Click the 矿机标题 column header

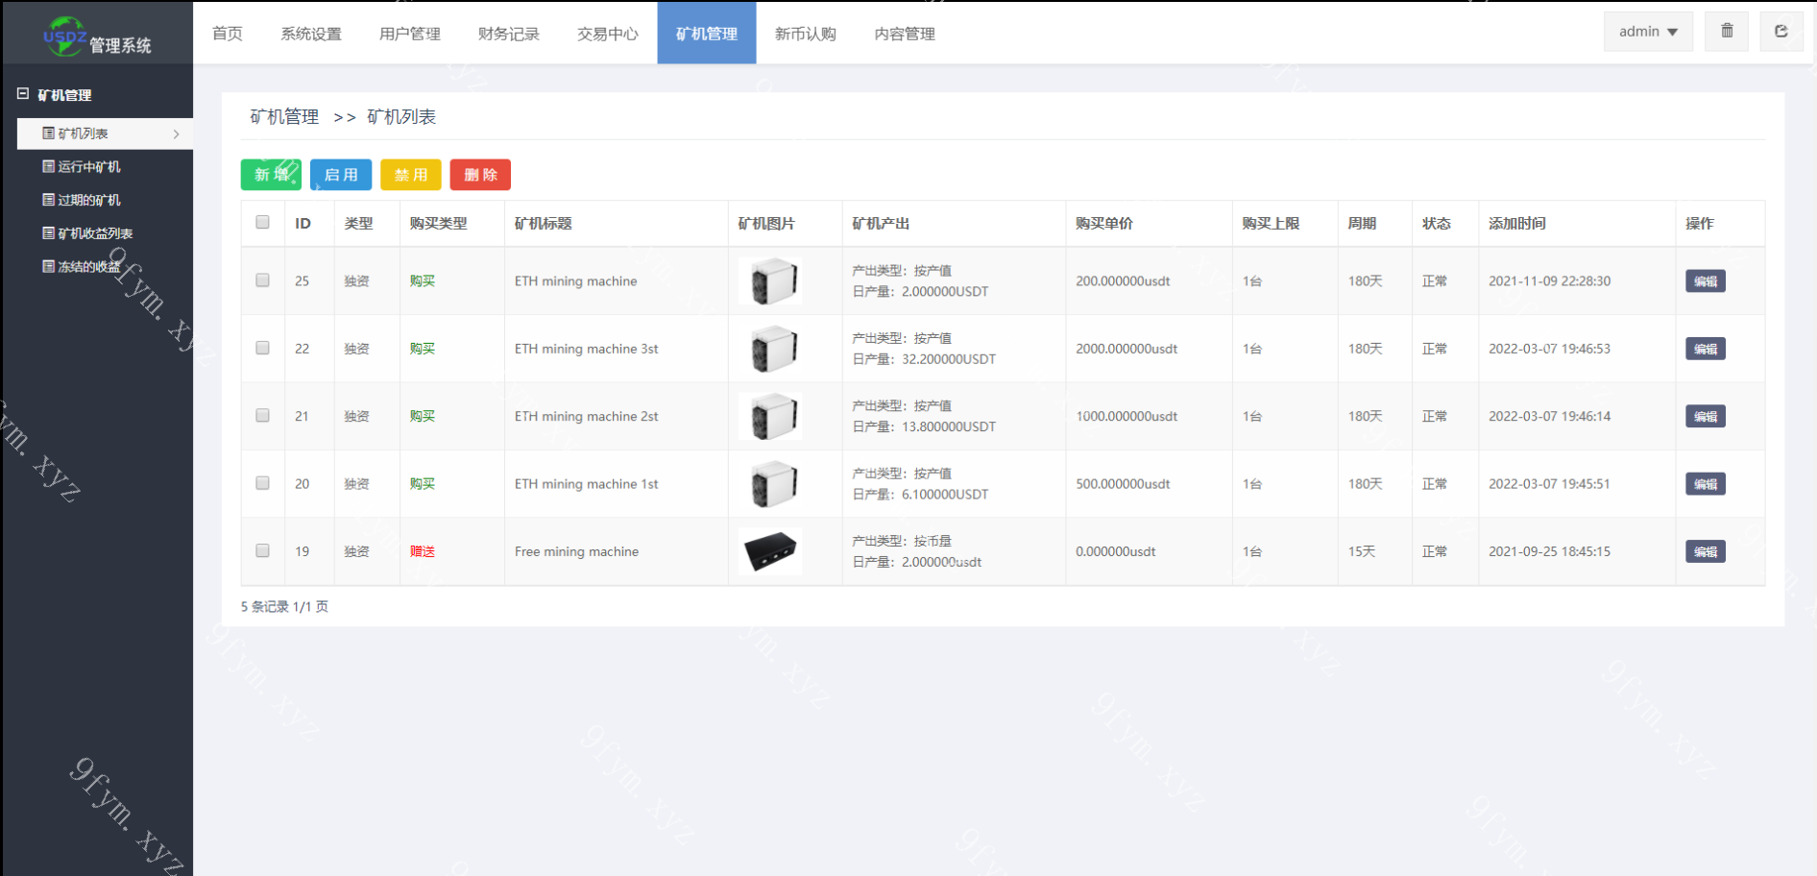coord(544,223)
